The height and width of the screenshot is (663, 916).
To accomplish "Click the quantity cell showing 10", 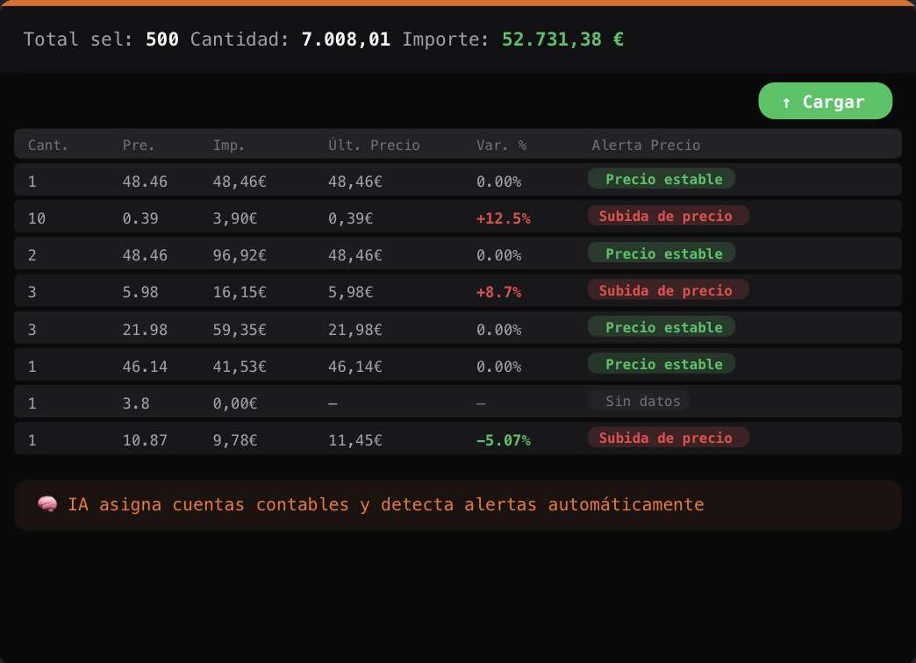I will pos(37,218).
